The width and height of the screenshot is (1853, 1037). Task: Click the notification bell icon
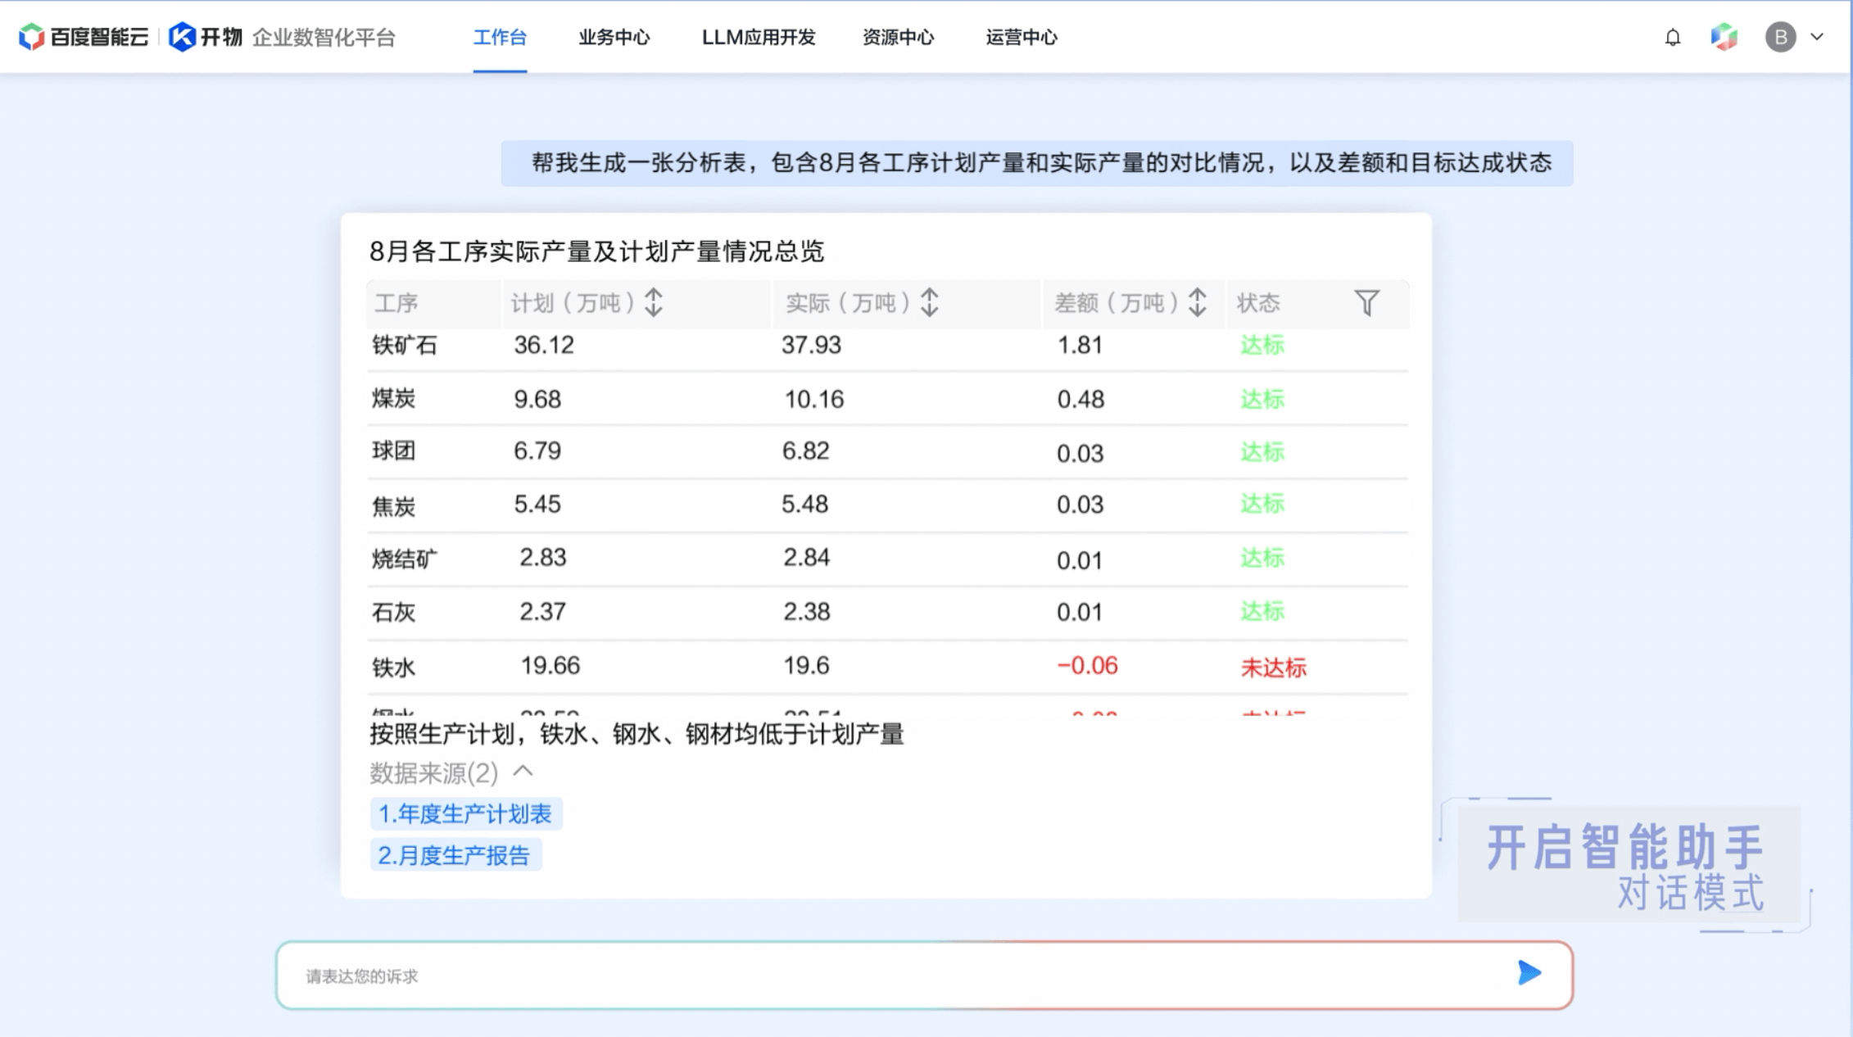point(1673,37)
